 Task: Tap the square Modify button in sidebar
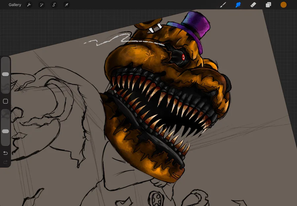[6, 101]
